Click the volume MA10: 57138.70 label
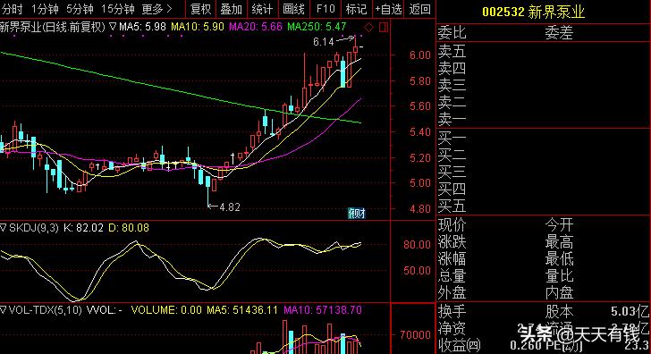The width and height of the screenshot is (651, 354). click(x=323, y=309)
